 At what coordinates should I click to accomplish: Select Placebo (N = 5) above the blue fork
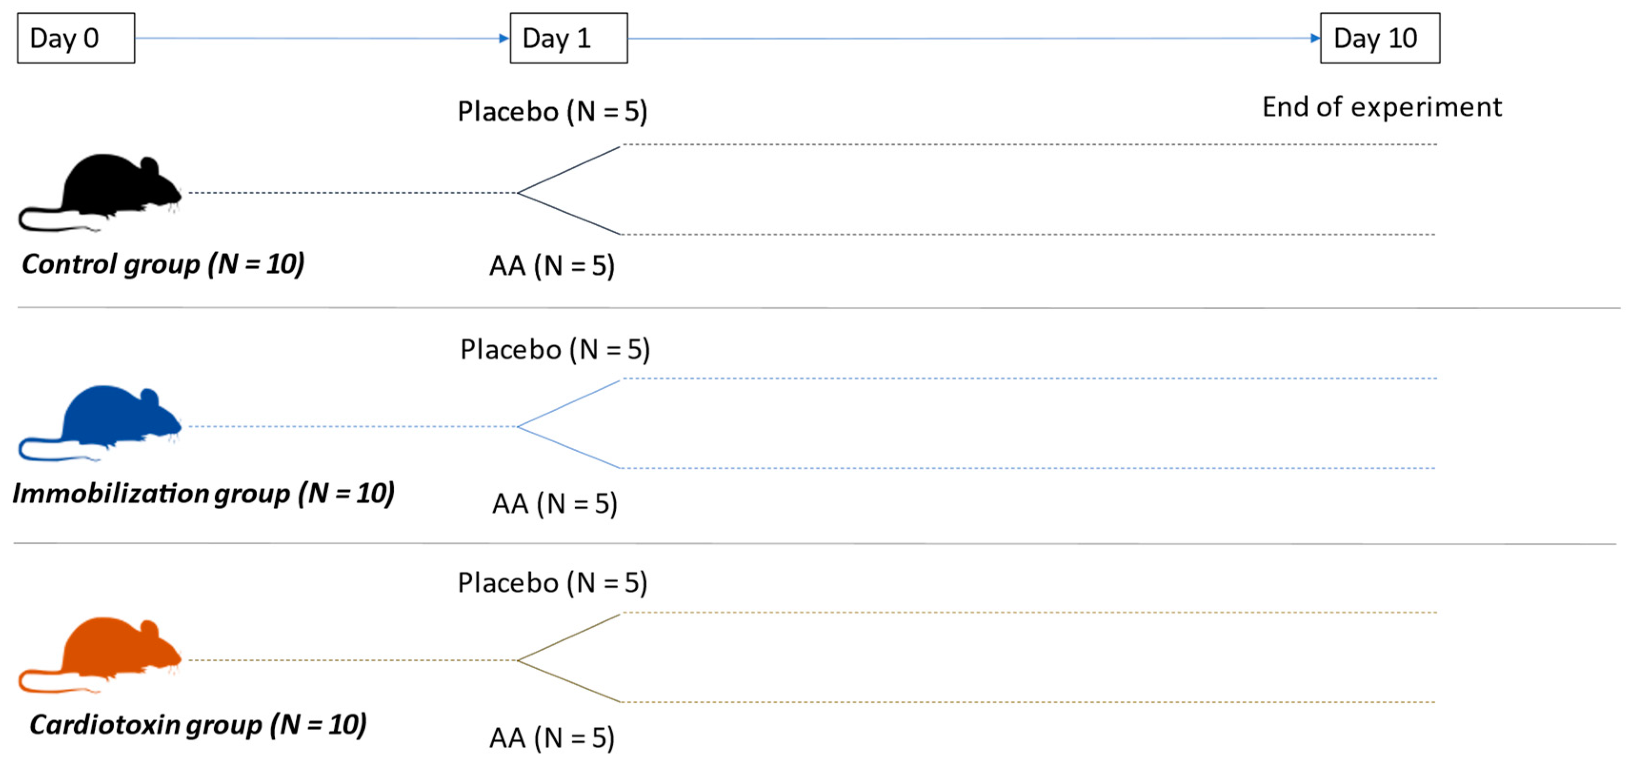554,350
